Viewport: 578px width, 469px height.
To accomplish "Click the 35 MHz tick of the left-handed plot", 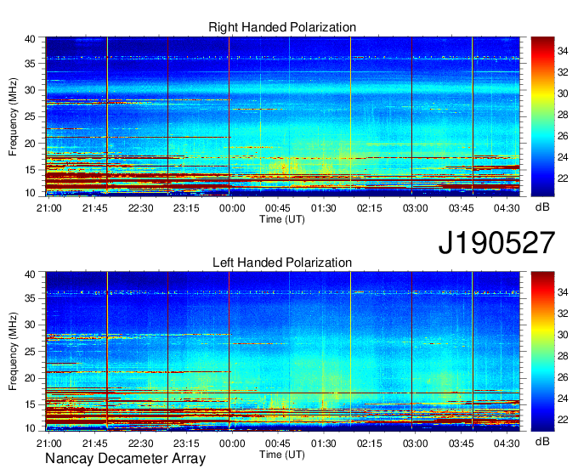I will click(x=30, y=298).
